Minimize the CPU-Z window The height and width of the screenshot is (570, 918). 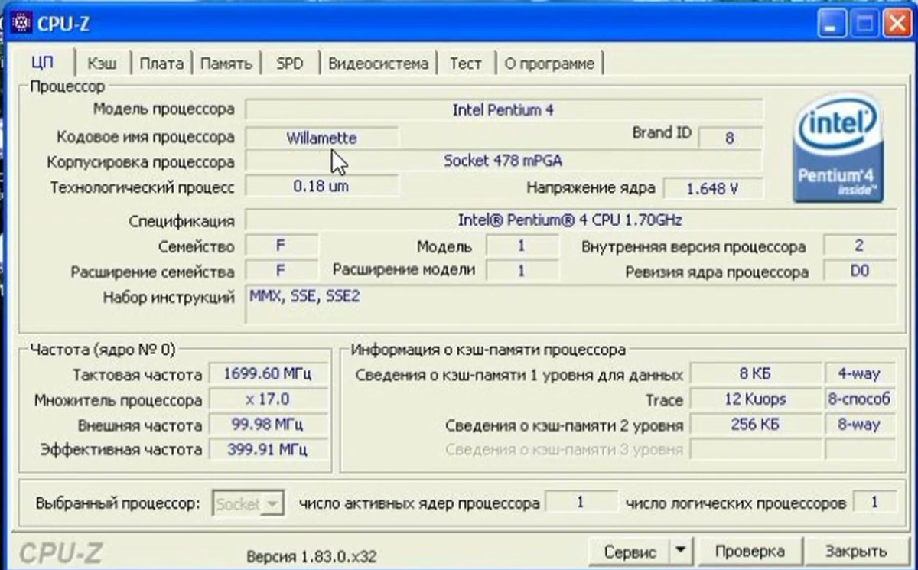832,24
